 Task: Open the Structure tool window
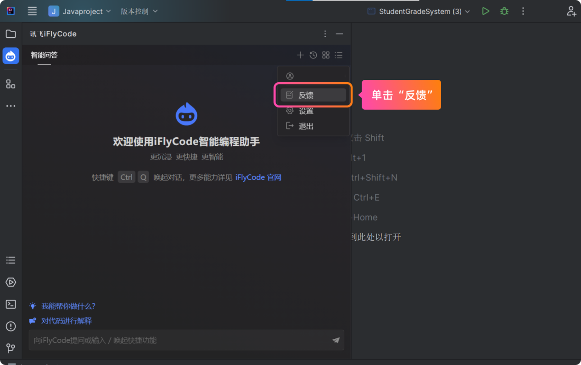11,84
